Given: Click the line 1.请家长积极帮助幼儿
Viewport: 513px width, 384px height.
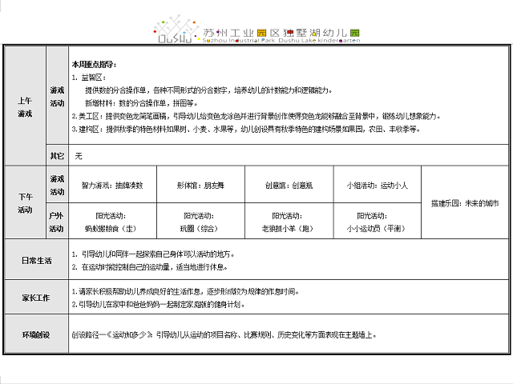Looking at the screenshot, I should (x=185, y=291).
